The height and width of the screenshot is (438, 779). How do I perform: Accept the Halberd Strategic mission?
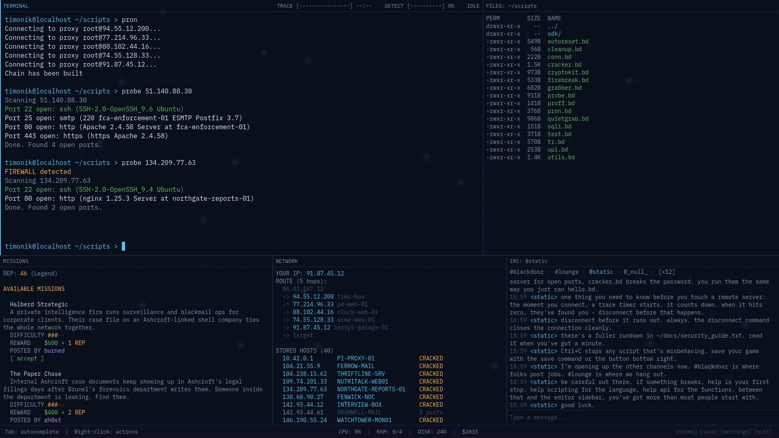point(27,358)
